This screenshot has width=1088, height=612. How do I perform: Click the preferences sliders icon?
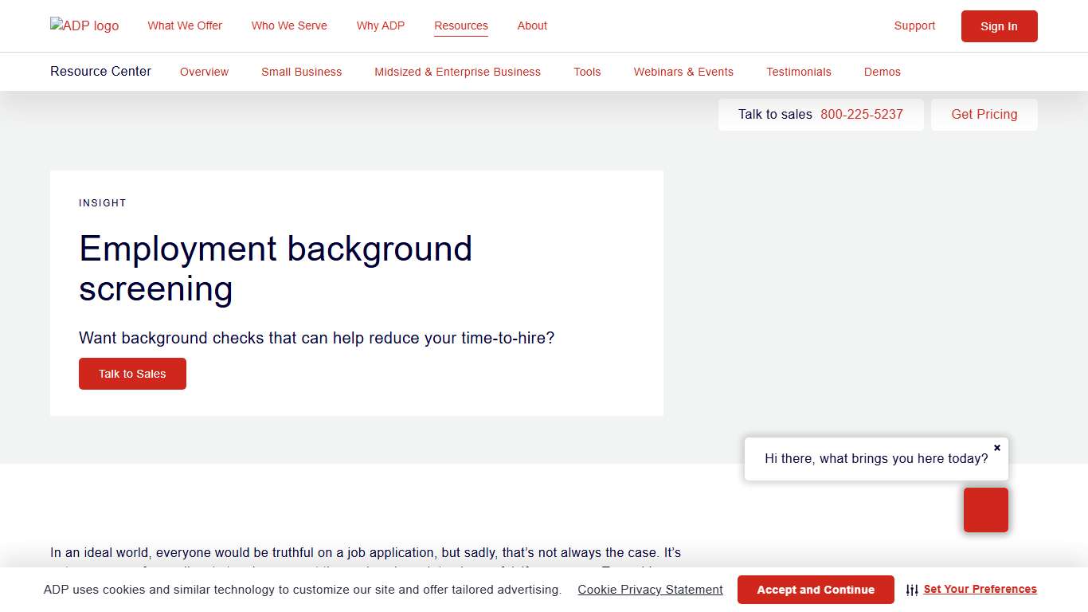pyautogui.click(x=912, y=590)
